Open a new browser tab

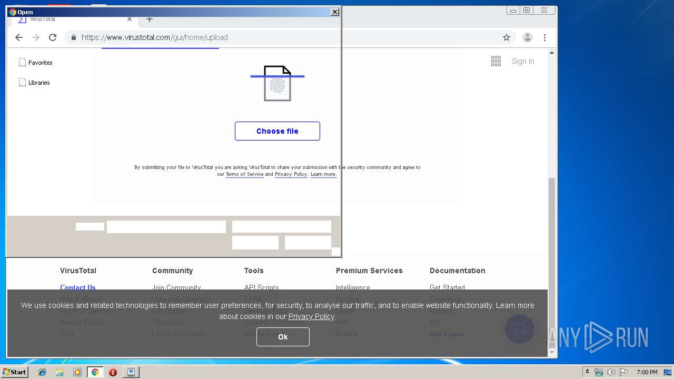coord(150,19)
